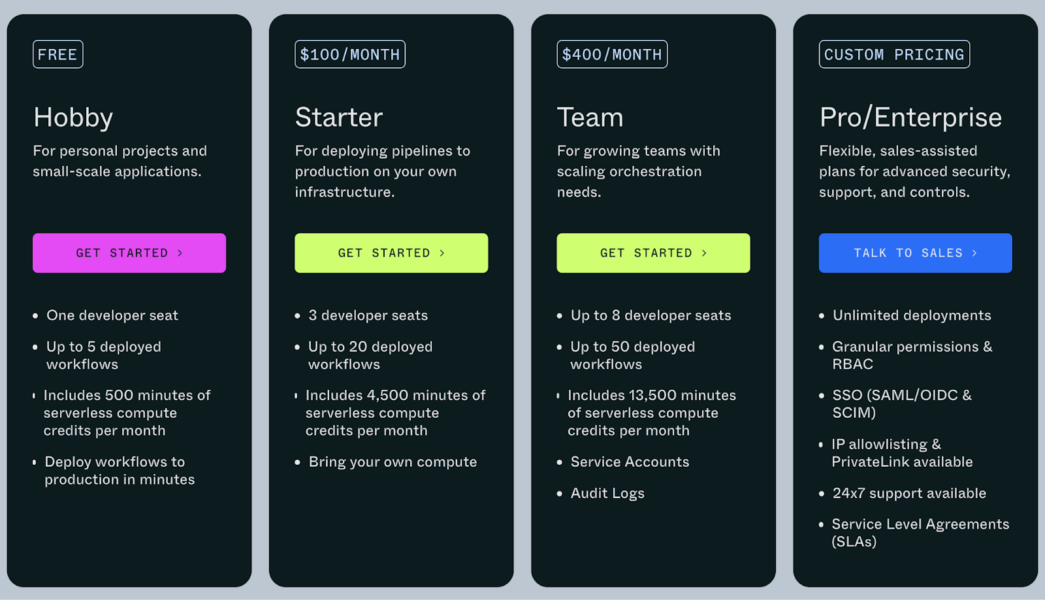This screenshot has width=1045, height=600.
Task: Click the "Service Accounts" feature item
Action: coord(630,462)
